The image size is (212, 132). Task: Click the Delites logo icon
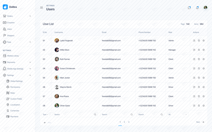click(5, 7)
